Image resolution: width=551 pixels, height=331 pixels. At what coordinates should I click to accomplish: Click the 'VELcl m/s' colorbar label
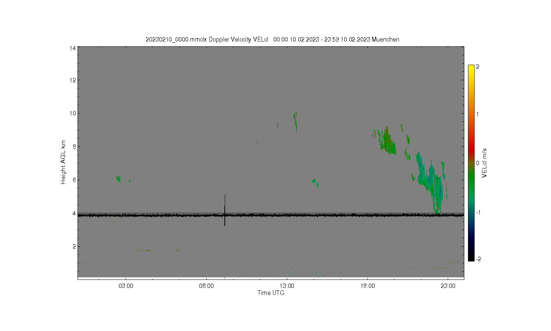(x=485, y=163)
